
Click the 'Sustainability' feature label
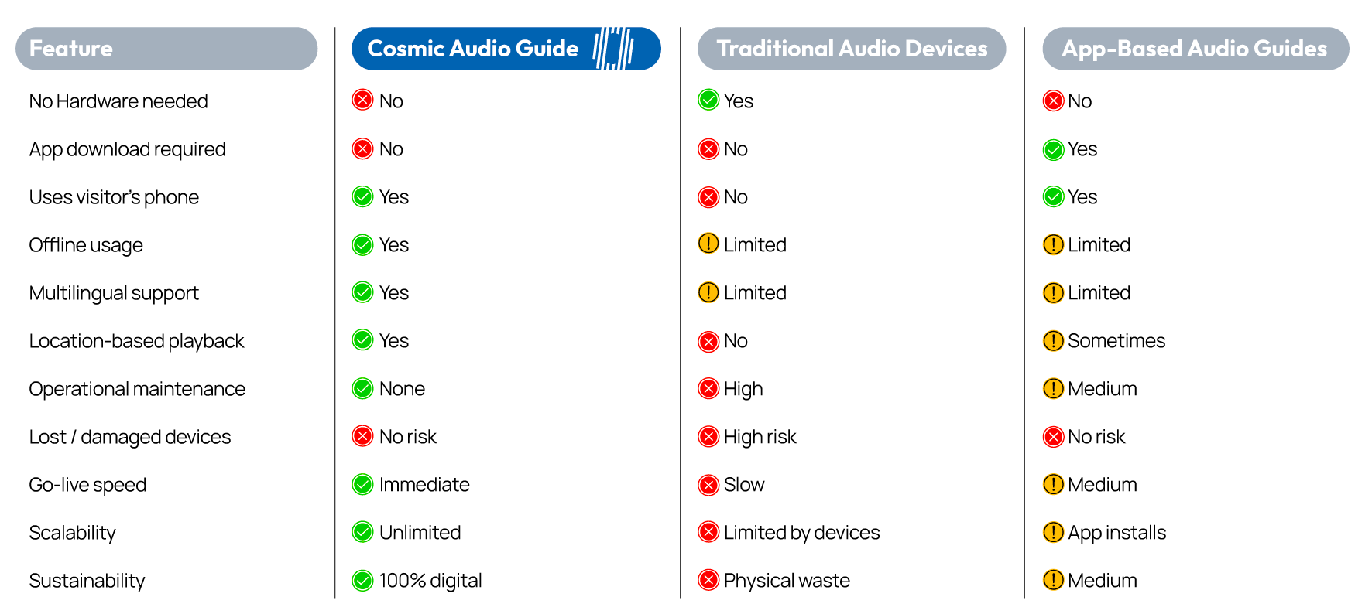click(87, 581)
